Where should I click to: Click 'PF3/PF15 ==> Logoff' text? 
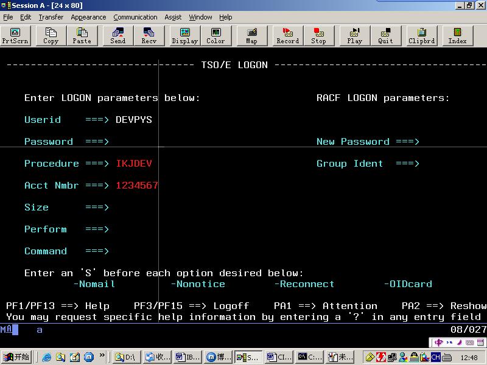click(192, 306)
